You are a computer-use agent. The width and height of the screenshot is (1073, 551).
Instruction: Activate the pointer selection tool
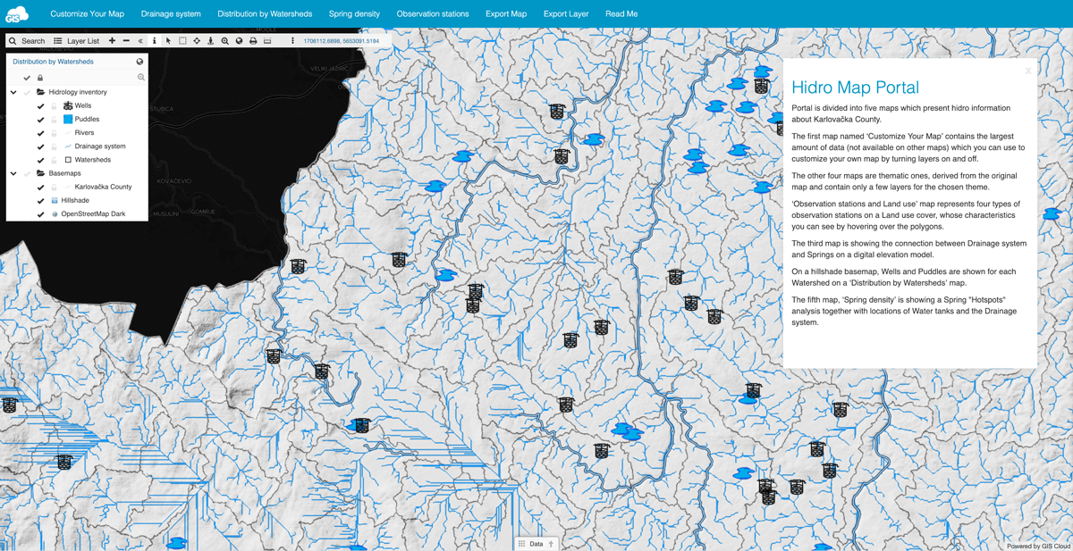click(168, 40)
